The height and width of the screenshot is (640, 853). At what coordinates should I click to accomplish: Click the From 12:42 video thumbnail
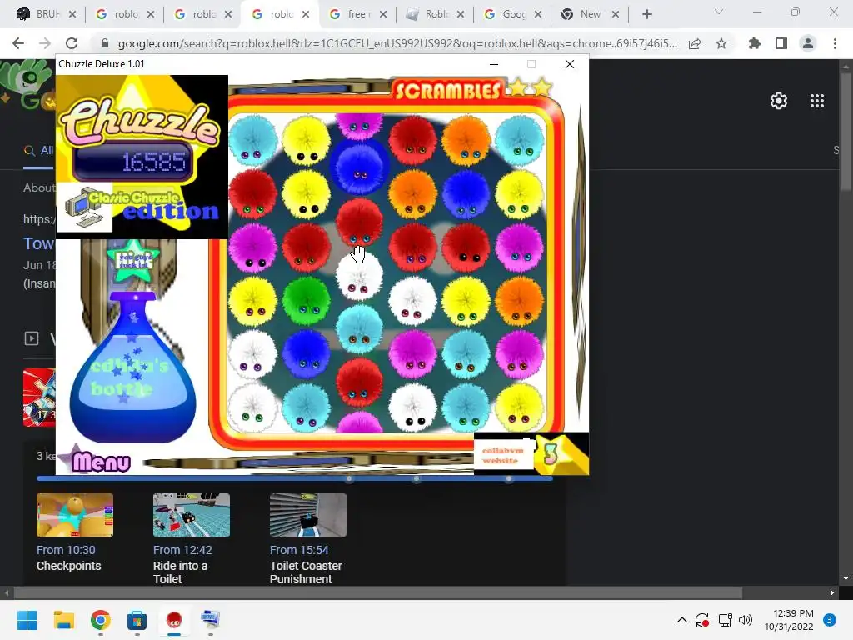tap(192, 515)
